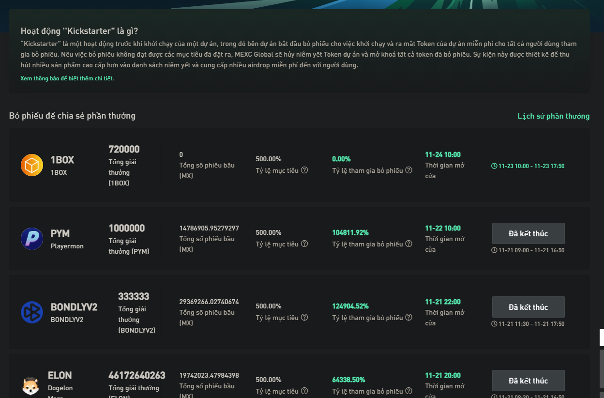Click target ratio help icon in PYM row
Viewport: 604px width, 398px height.
coord(304,244)
